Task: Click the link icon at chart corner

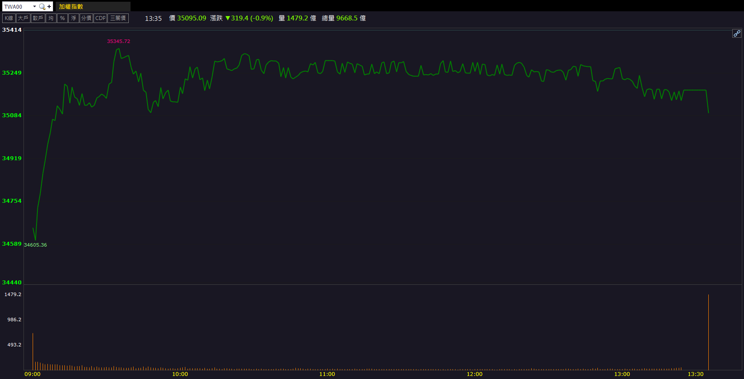Action: [737, 33]
